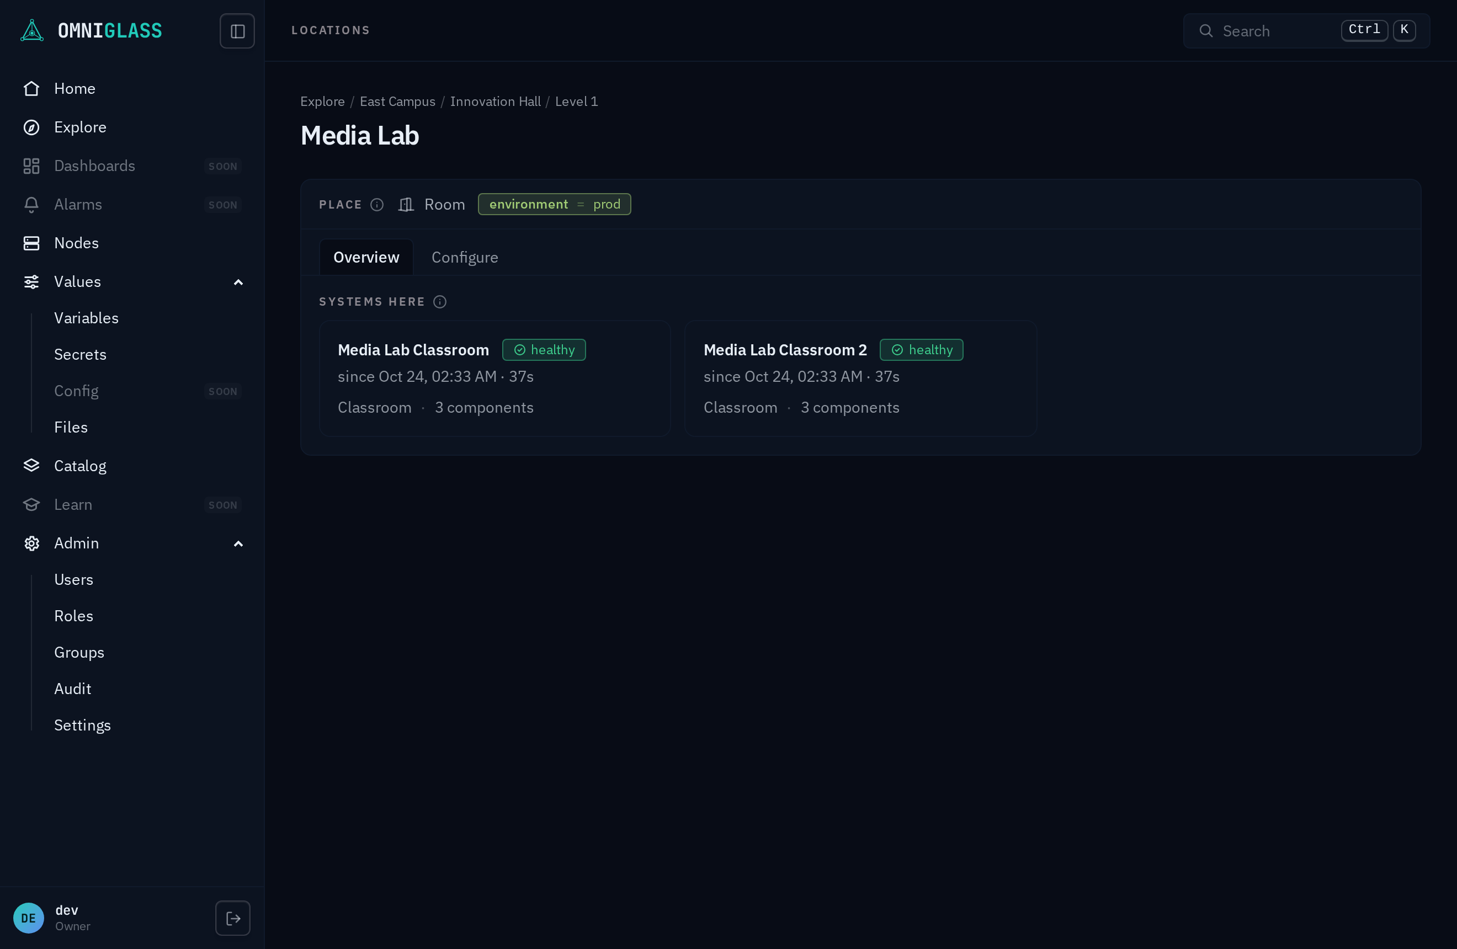The height and width of the screenshot is (949, 1457).
Task: Click the info icon beside Systems Here
Action: point(440,302)
